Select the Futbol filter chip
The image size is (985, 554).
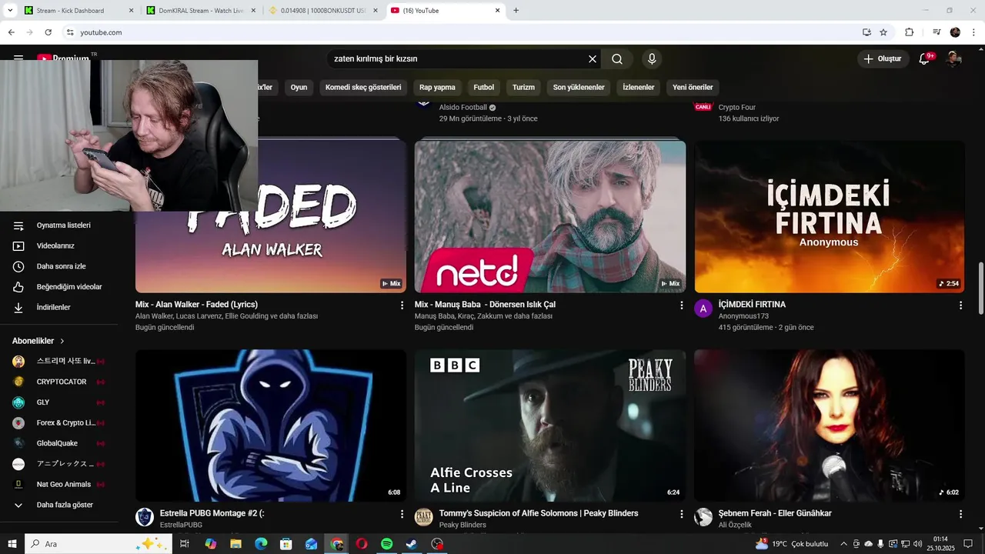click(484, 87)
